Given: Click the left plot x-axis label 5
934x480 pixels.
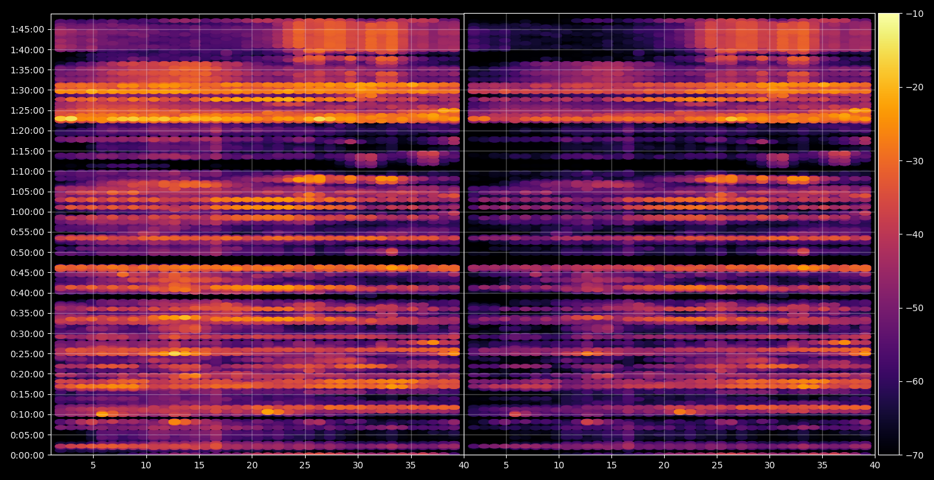Looking at the screenshot, I should (x=93, y=466).
